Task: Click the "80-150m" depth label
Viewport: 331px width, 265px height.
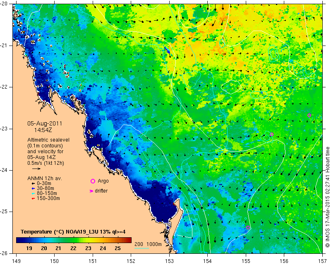Action: pyautogui.click(x=47, y=193)
